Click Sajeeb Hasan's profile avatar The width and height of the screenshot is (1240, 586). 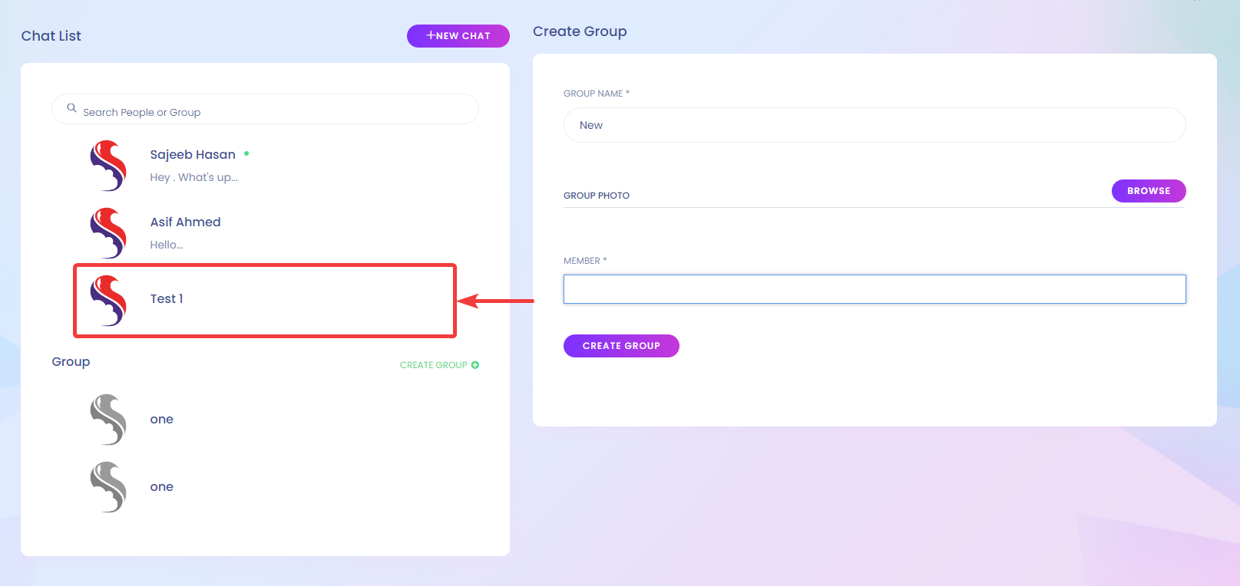(x=108, y=166)
